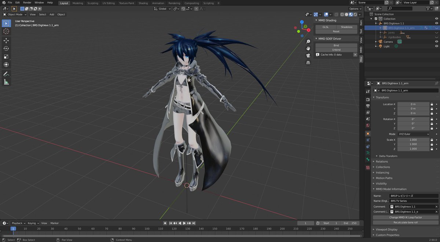The image size is (440, 242).
Task: Open the View Layer properties tab icon
Action: pos(368,113)
